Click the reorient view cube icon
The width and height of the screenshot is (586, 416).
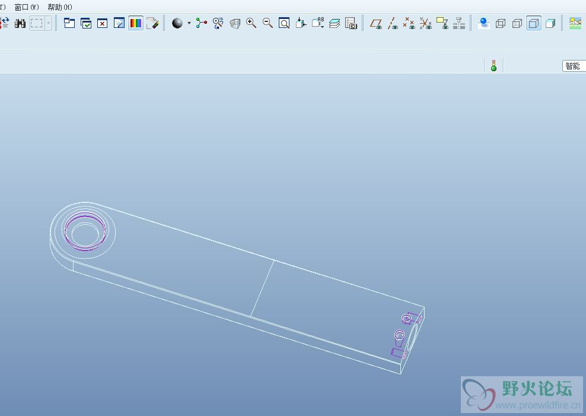tap(301, 24)
